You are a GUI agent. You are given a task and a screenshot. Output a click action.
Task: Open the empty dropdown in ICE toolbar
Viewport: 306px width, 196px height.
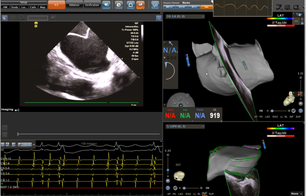coord(38,18)
